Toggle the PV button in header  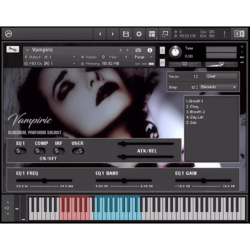pyautogui.click(x=242, y=62)
